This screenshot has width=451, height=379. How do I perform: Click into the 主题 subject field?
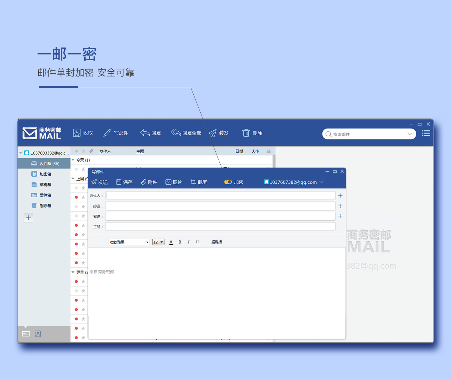coord(220,227)
